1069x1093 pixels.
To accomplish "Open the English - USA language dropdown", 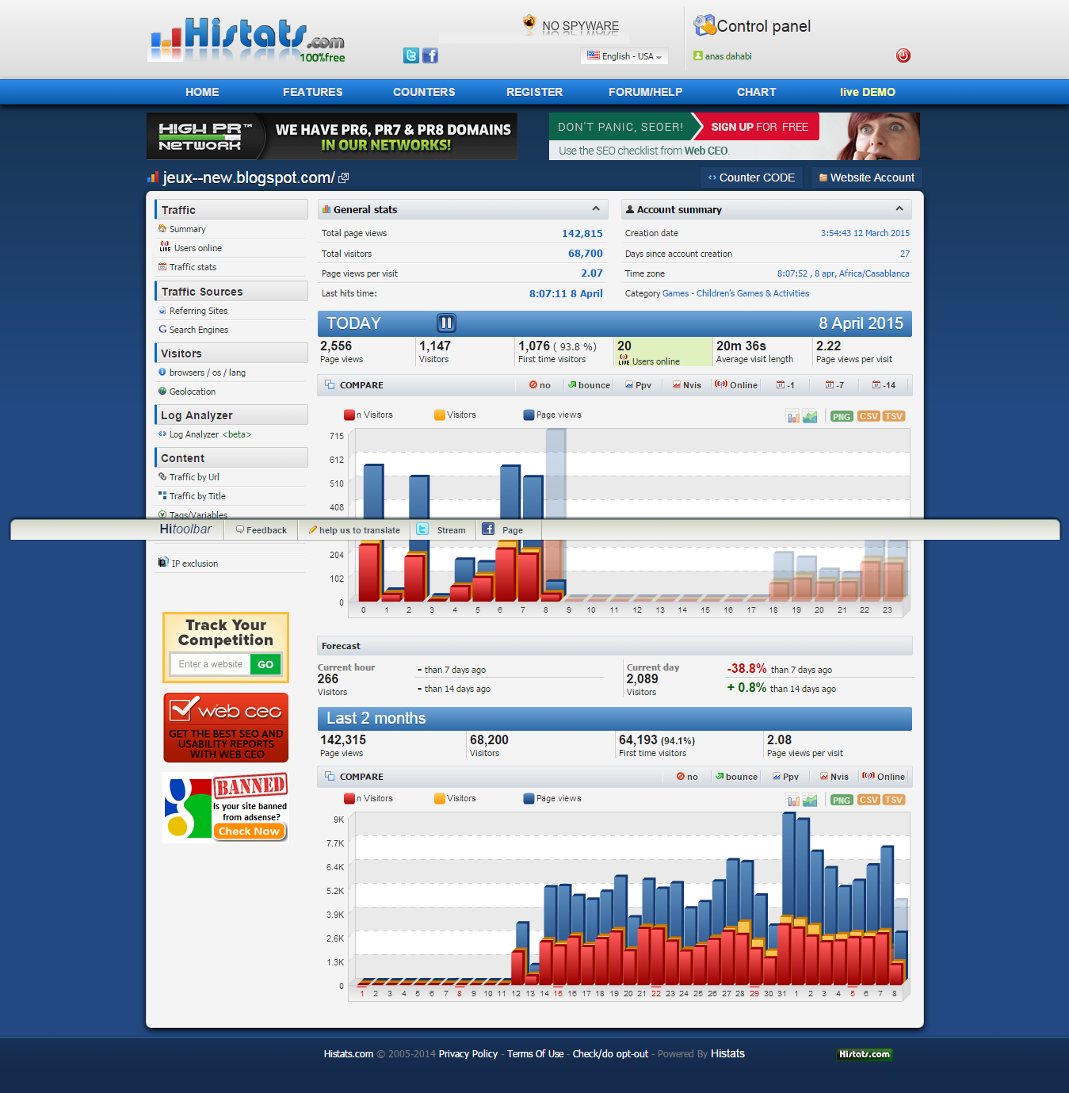I will [624, 56].
